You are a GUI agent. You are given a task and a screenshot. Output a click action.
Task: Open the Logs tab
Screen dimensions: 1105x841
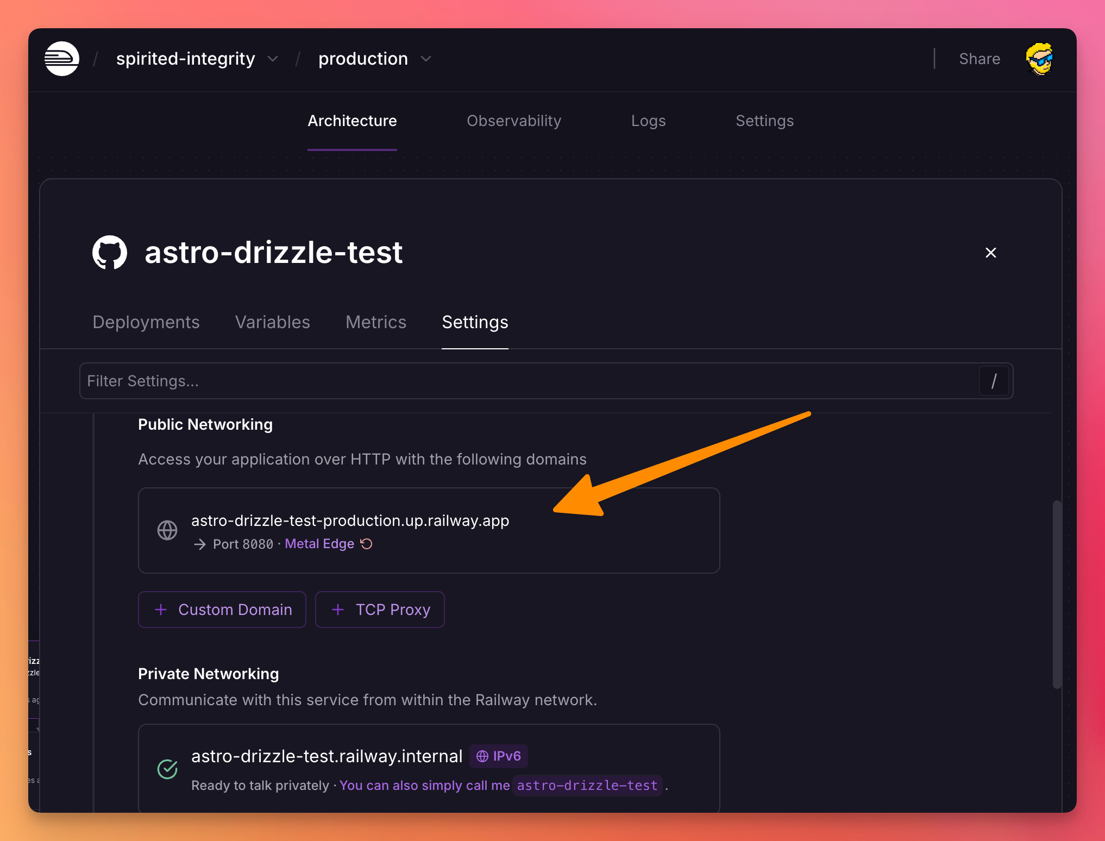point(648,121)
